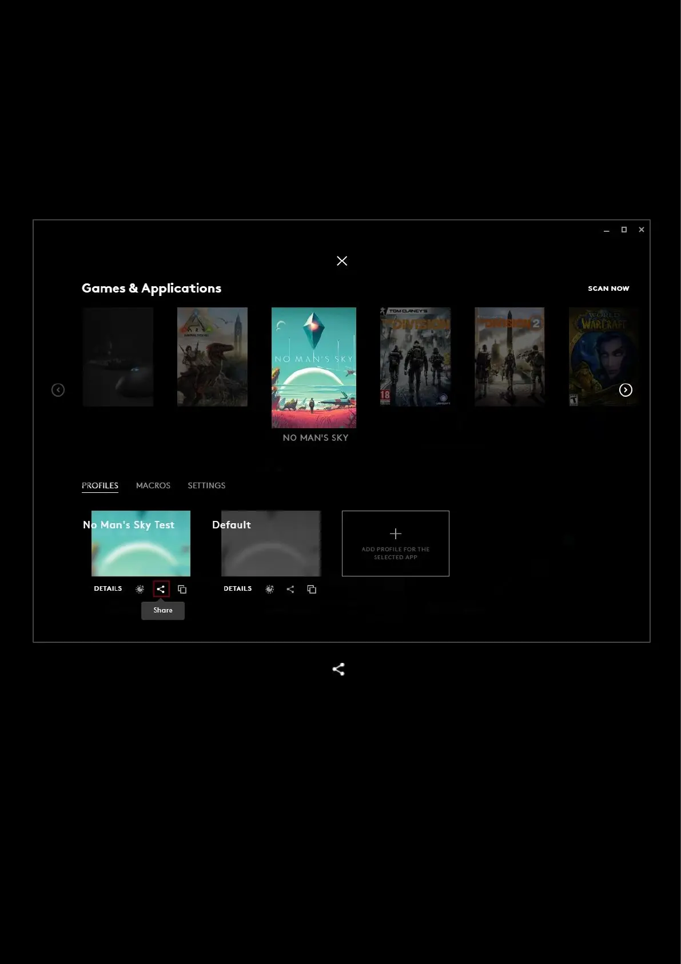Duplicate the Default profile
The image size is (681, 964).
click(312, 589)
